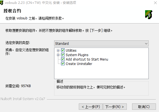Select the Utilities label in component tree
Screen dimensions: 159x112
[x=71, y=50]
